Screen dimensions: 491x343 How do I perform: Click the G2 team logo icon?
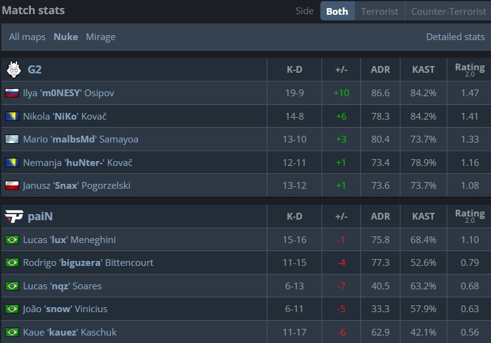click(13, 70)
